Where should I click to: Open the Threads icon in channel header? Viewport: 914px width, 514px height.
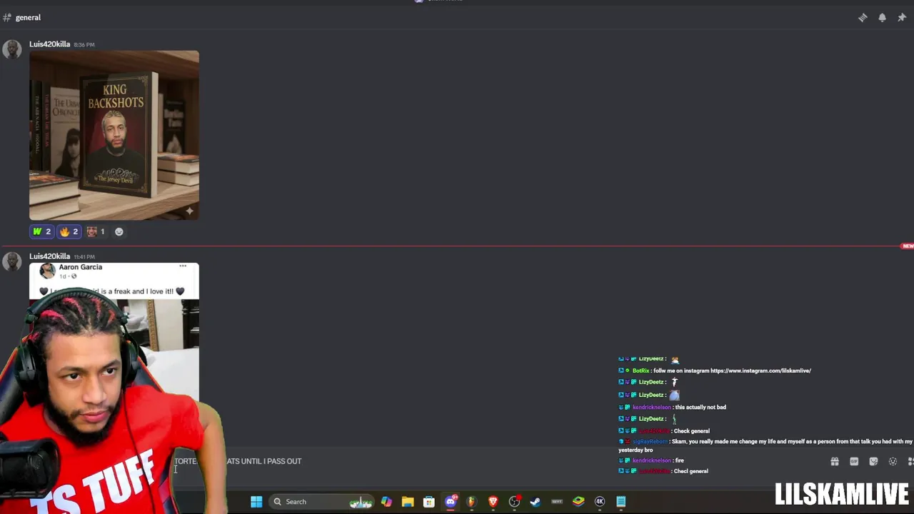863,18
